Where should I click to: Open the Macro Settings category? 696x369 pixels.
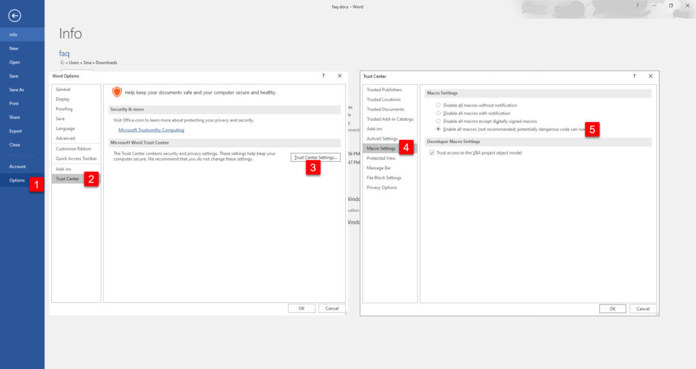(x=381, y=148)
